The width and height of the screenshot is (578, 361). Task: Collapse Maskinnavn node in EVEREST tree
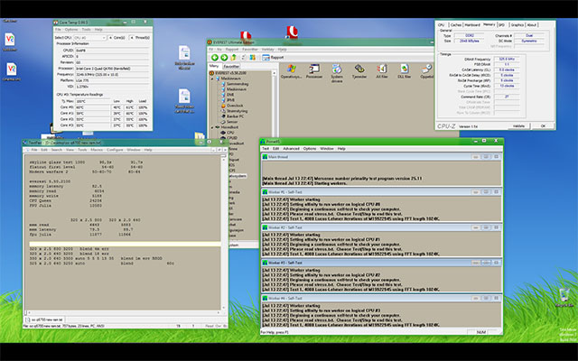(212, 79)
